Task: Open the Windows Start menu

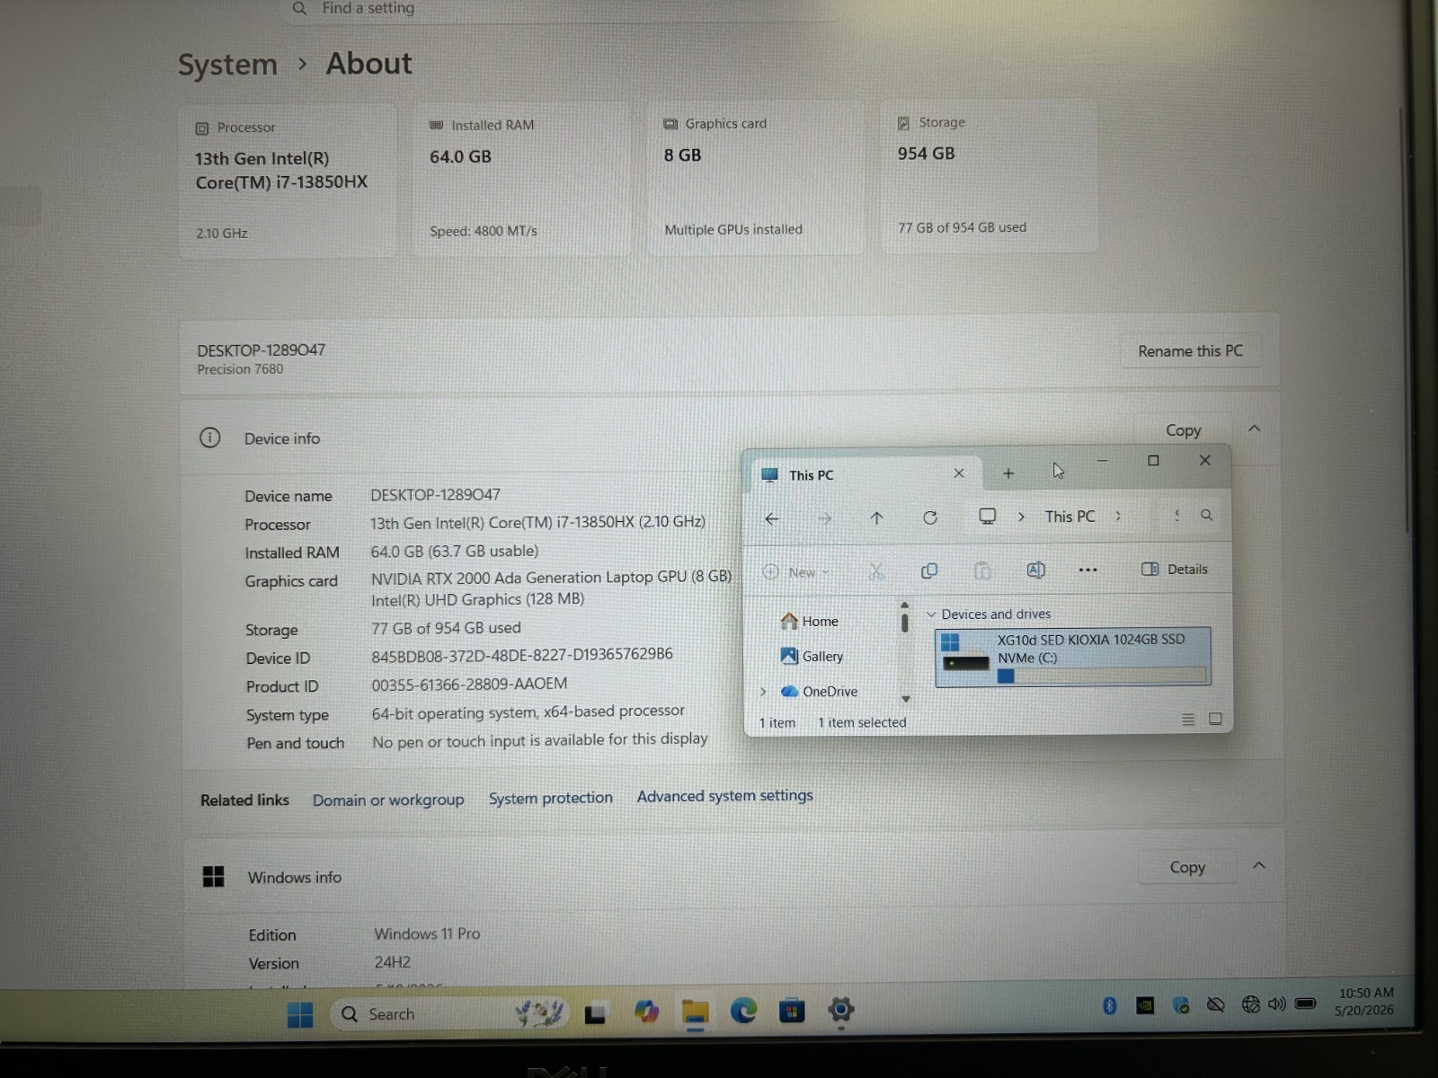Action: click(300, 1015)
